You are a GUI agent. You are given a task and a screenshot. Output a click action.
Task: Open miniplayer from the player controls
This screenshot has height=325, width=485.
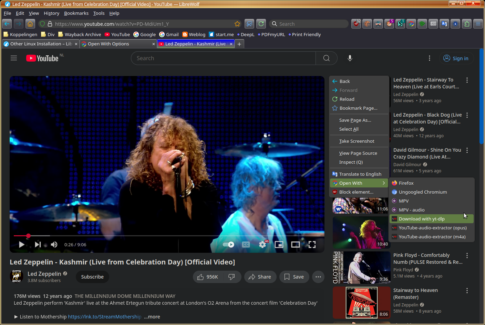[279, 245]
